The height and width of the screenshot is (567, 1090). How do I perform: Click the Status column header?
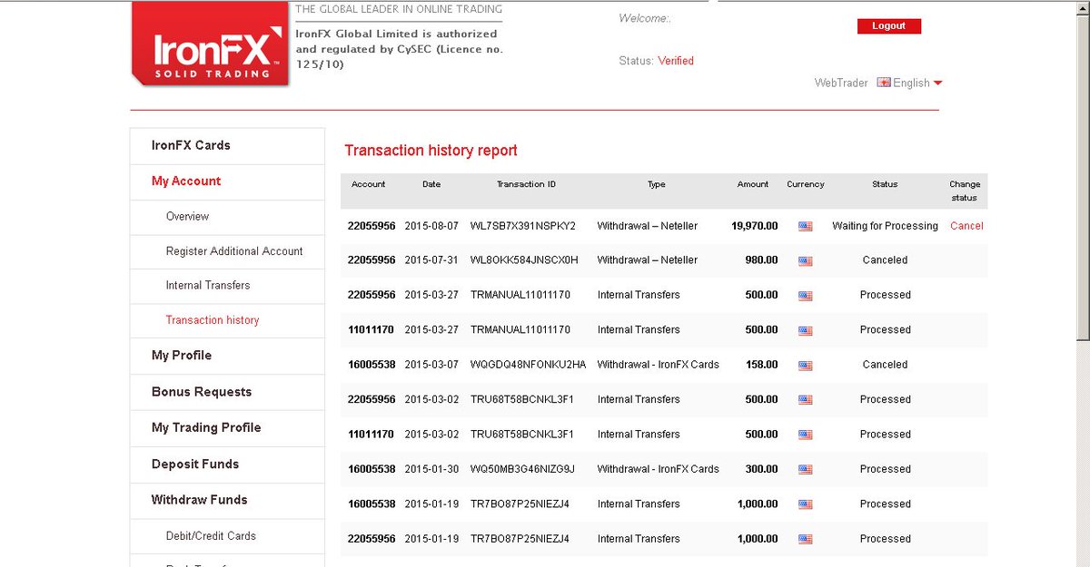(885, 184)
